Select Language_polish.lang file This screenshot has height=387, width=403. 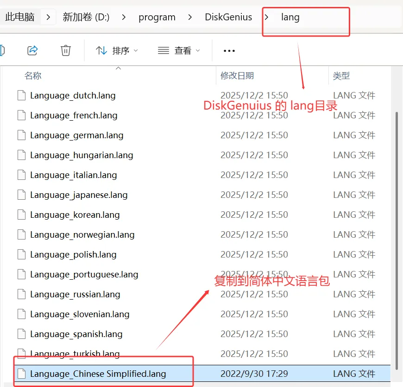73,254
